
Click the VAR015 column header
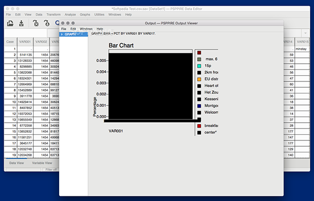tap(302, 42)
